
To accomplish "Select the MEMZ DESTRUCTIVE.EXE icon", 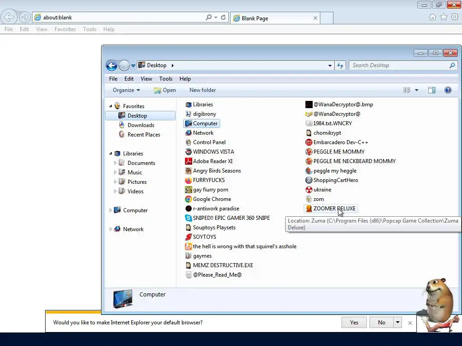I will pos(188,265).
